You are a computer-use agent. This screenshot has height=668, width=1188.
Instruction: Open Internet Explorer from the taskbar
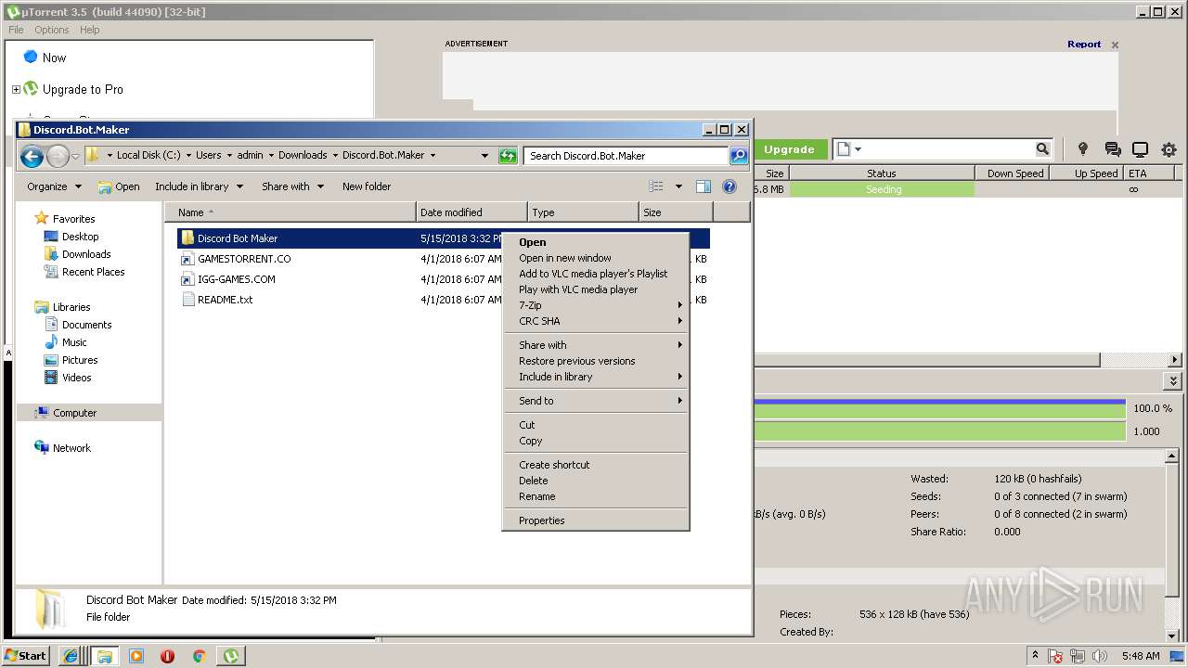[x=71, y=656]
